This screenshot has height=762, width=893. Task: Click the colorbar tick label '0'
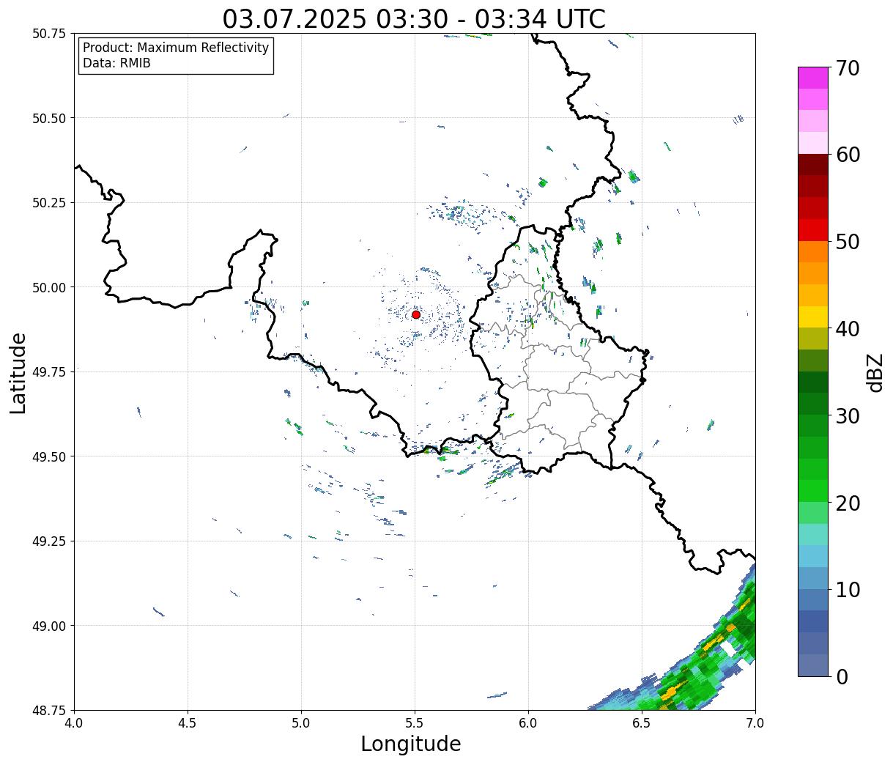click(842, 676)
